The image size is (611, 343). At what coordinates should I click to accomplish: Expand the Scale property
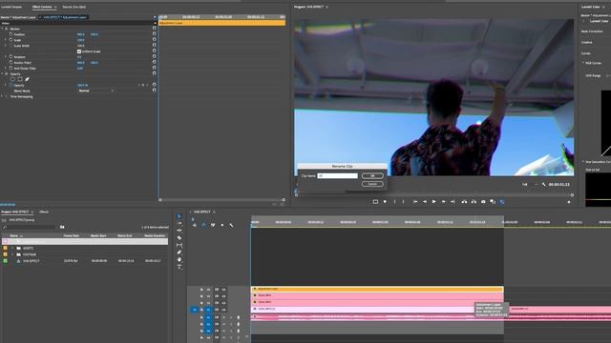pyautogui.click(x=6, y=40)
